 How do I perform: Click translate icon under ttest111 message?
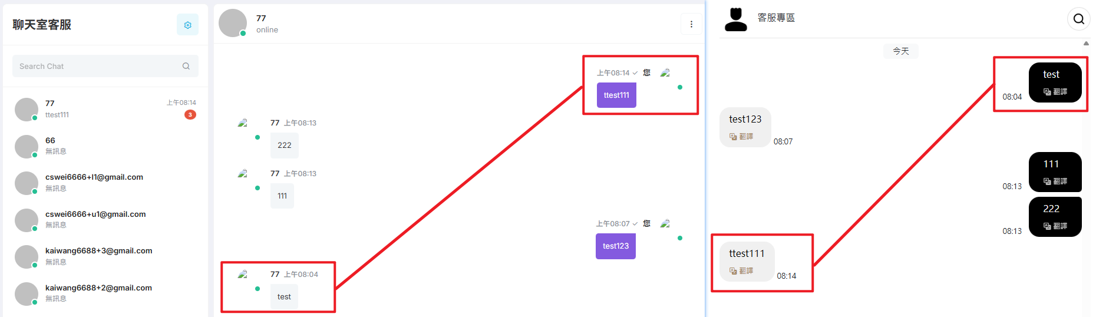coord(733,271)
